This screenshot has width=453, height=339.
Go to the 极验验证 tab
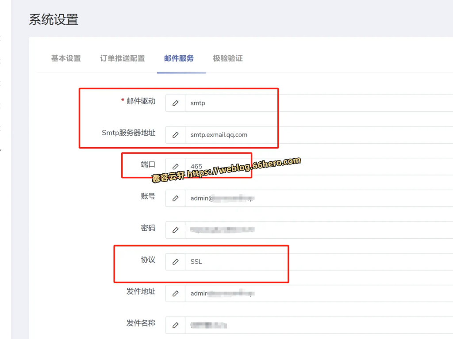click(228, 58)
